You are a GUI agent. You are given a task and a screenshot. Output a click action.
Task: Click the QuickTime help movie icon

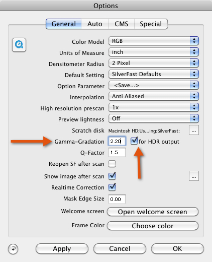(19, 45)
